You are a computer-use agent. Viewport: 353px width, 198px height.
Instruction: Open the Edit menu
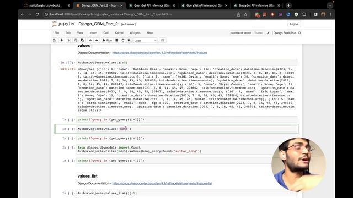click(x=68, y=33)
